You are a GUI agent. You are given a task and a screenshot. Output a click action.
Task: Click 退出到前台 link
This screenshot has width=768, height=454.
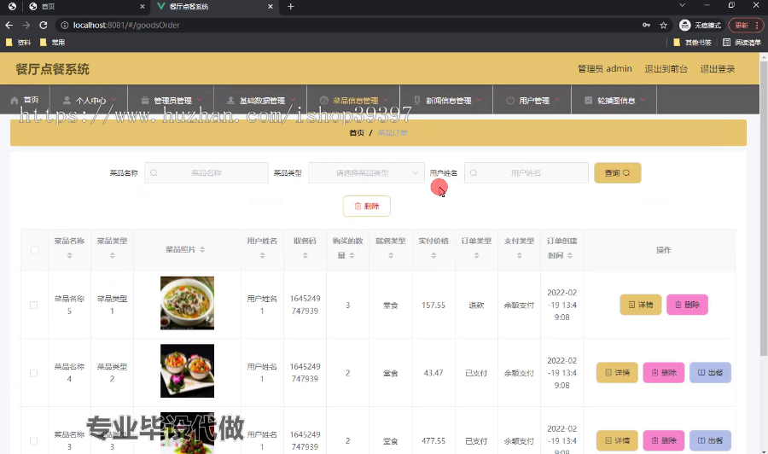point(666,69)
